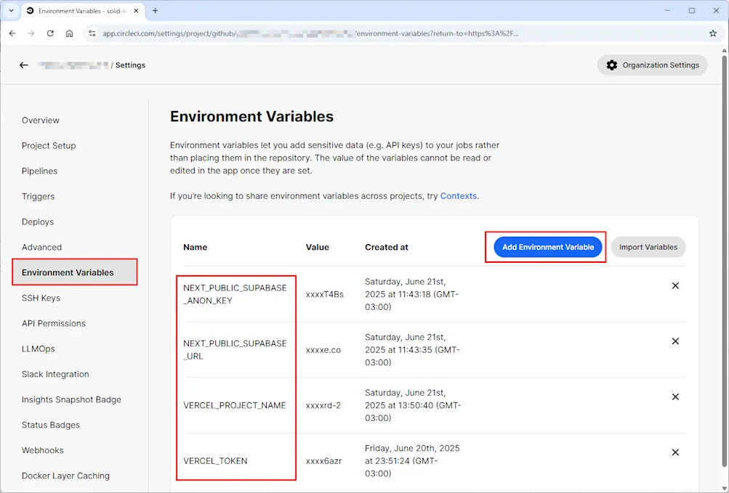
Task: Switch to the Pipelines section
Action: [39, 171]
